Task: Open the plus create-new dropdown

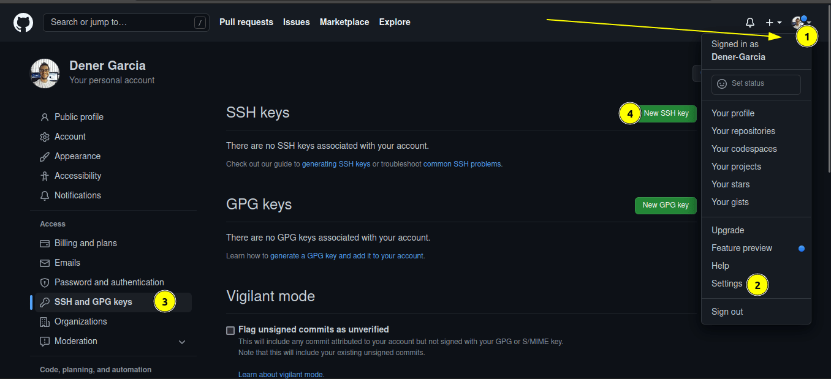Action: tap(773, 23)
